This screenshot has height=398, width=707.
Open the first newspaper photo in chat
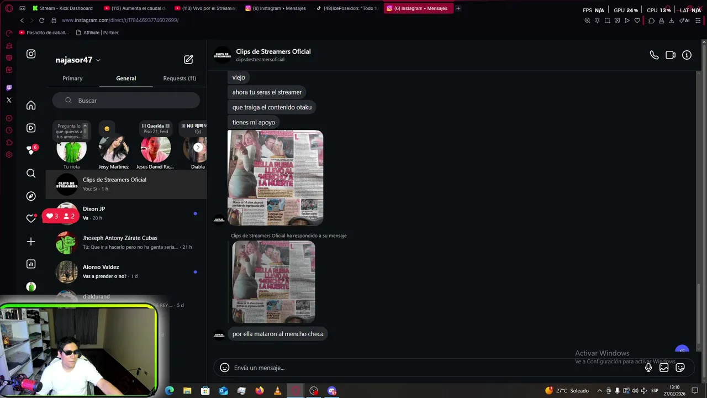pyautogui.click(x=276, y=177)
